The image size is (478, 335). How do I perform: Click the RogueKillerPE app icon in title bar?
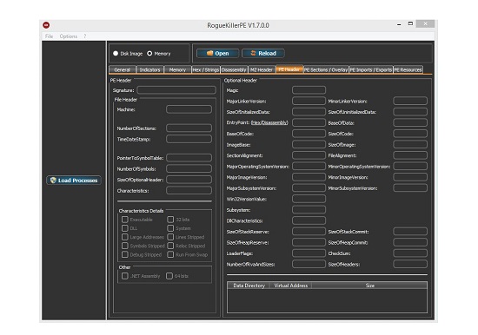(x=46, y=25)
